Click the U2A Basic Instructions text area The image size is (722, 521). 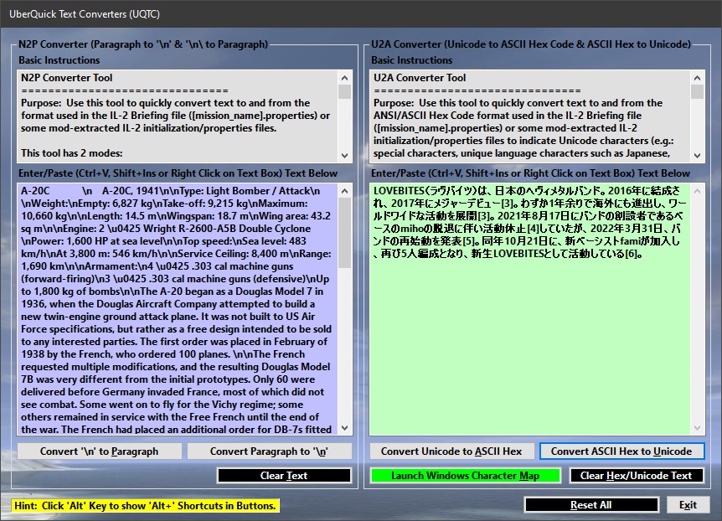click(x=529, y=116)
